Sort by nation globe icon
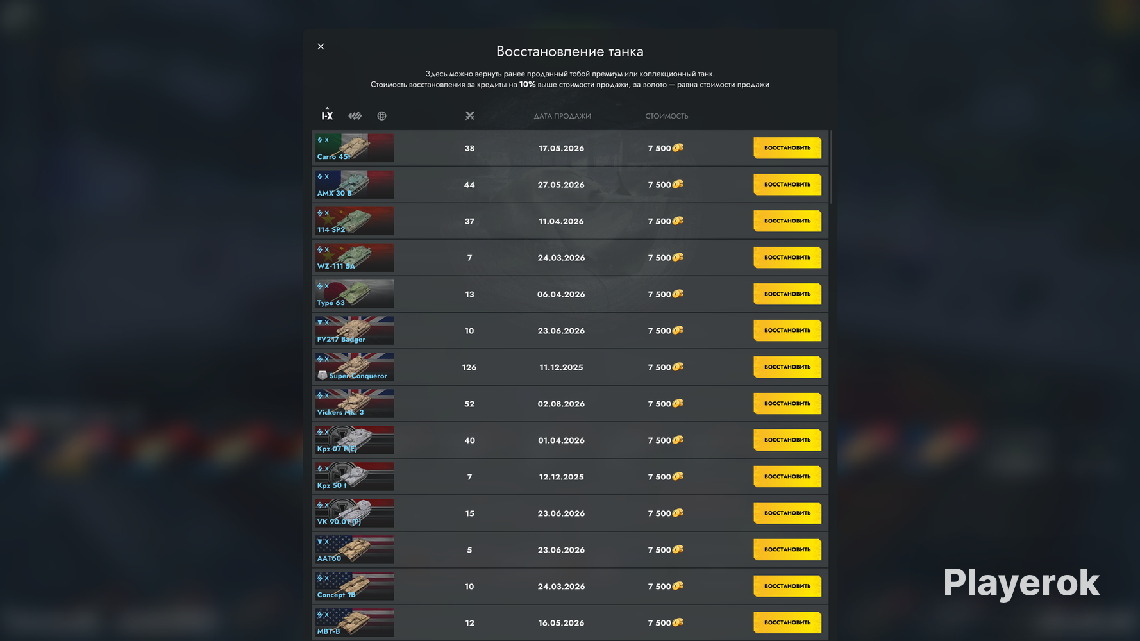 [x=381, y=116]
